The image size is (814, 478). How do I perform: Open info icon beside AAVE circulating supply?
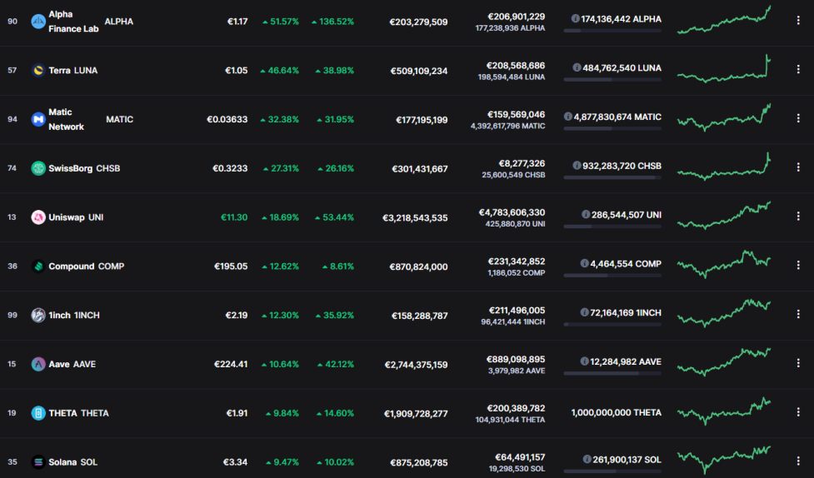[x=585, y=361]
